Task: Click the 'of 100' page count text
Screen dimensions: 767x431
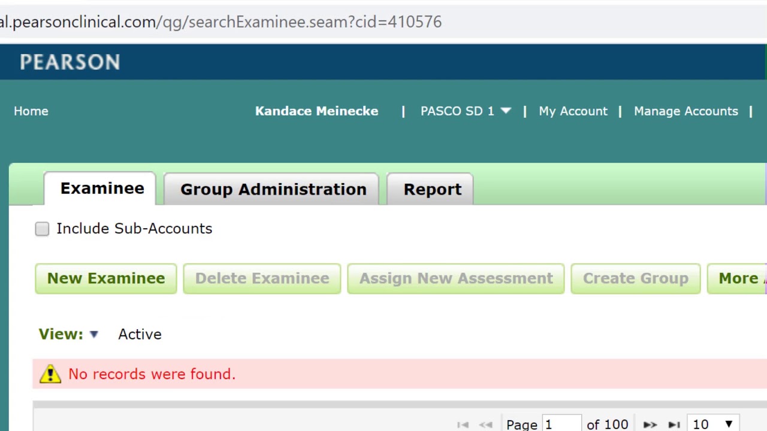Action: pos(608,424)
